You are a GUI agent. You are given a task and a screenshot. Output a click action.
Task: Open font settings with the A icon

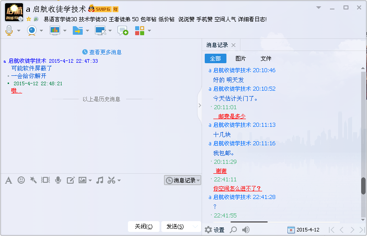[9, 180]
